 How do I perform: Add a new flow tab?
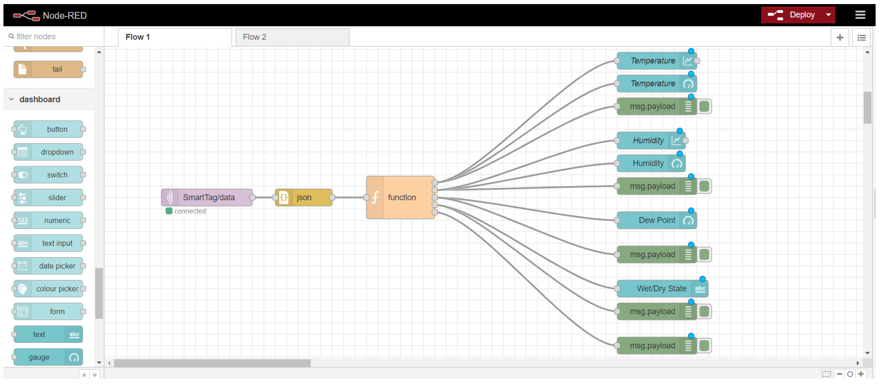pyautogui.click(x=840, y=38)
